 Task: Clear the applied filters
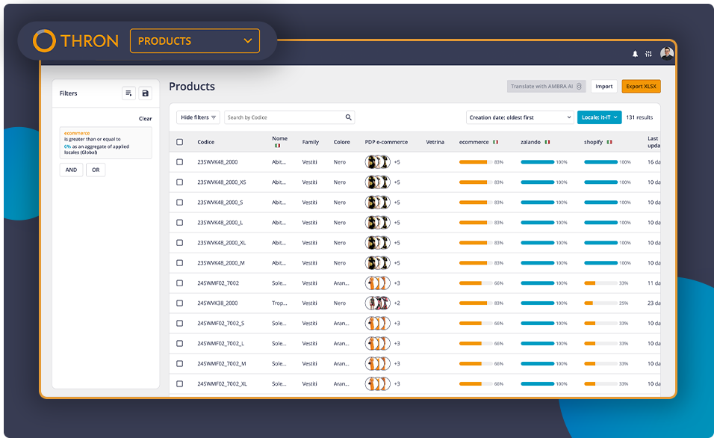point(146,119)
